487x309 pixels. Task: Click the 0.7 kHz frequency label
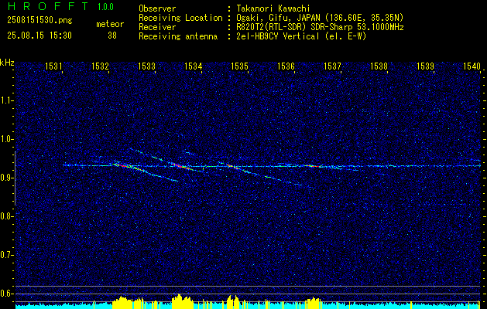point(5,255)
